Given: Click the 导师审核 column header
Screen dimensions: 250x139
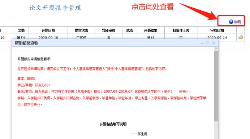Looking at the screenshot, I should (109, 30).
